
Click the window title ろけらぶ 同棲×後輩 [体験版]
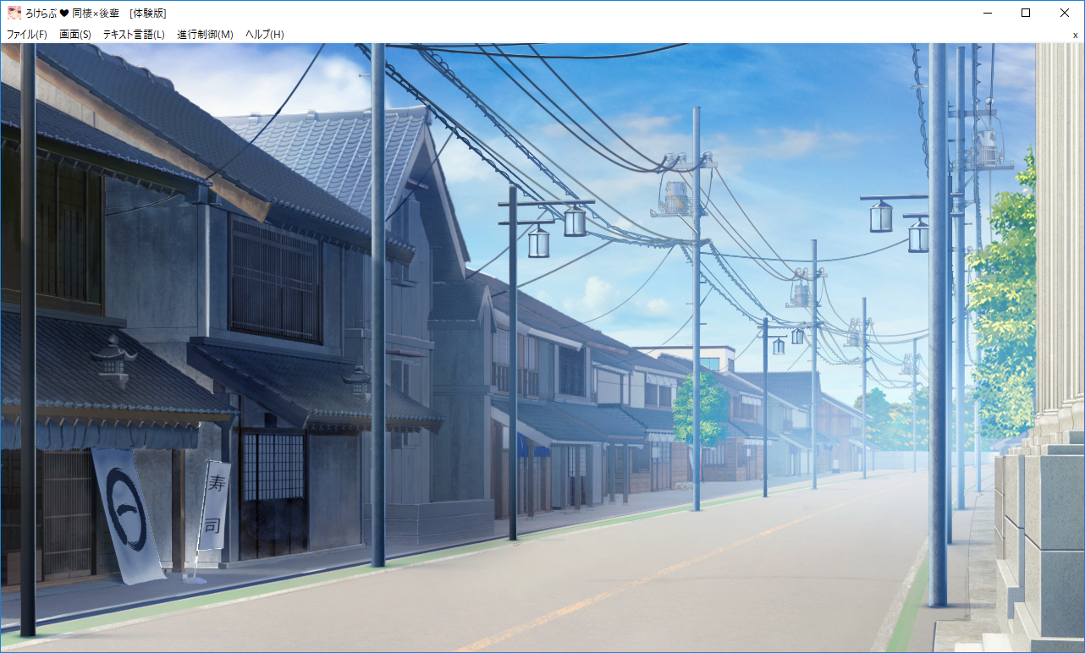tap(96, 13)
